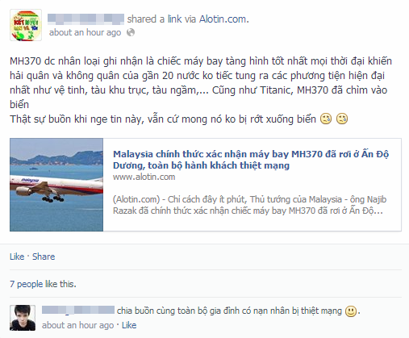Click the public globe privacy icon

131,32
